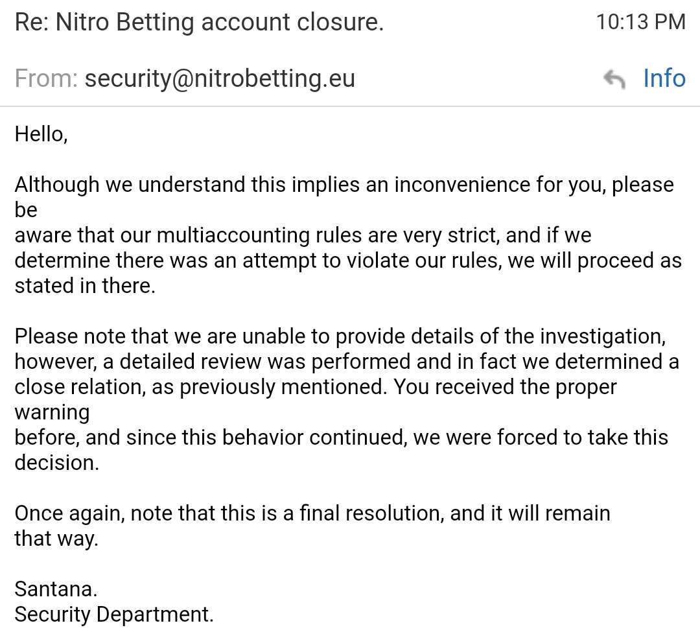Tap the 'Security Department.' signature line
This screenshot has height=632, width=700.
(x=114, y=614)
